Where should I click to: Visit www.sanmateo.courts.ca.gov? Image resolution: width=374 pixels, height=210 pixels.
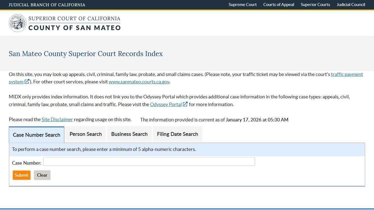click(139, 81)
